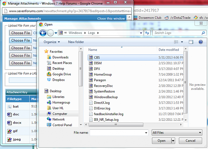
Task: Click the Open button
Action: 162,141
